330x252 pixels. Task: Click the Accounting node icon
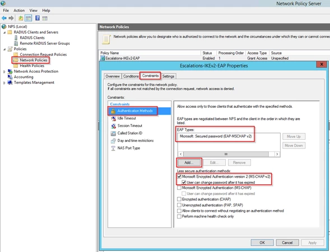pos(10,77)
